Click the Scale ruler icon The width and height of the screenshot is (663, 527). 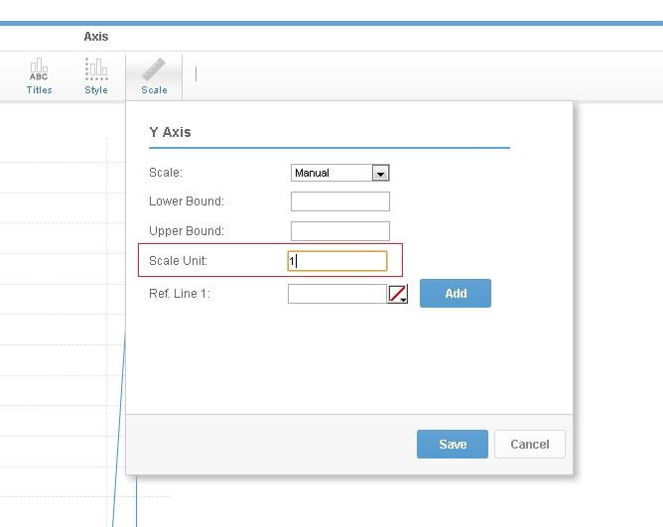(x=154, y=75)
